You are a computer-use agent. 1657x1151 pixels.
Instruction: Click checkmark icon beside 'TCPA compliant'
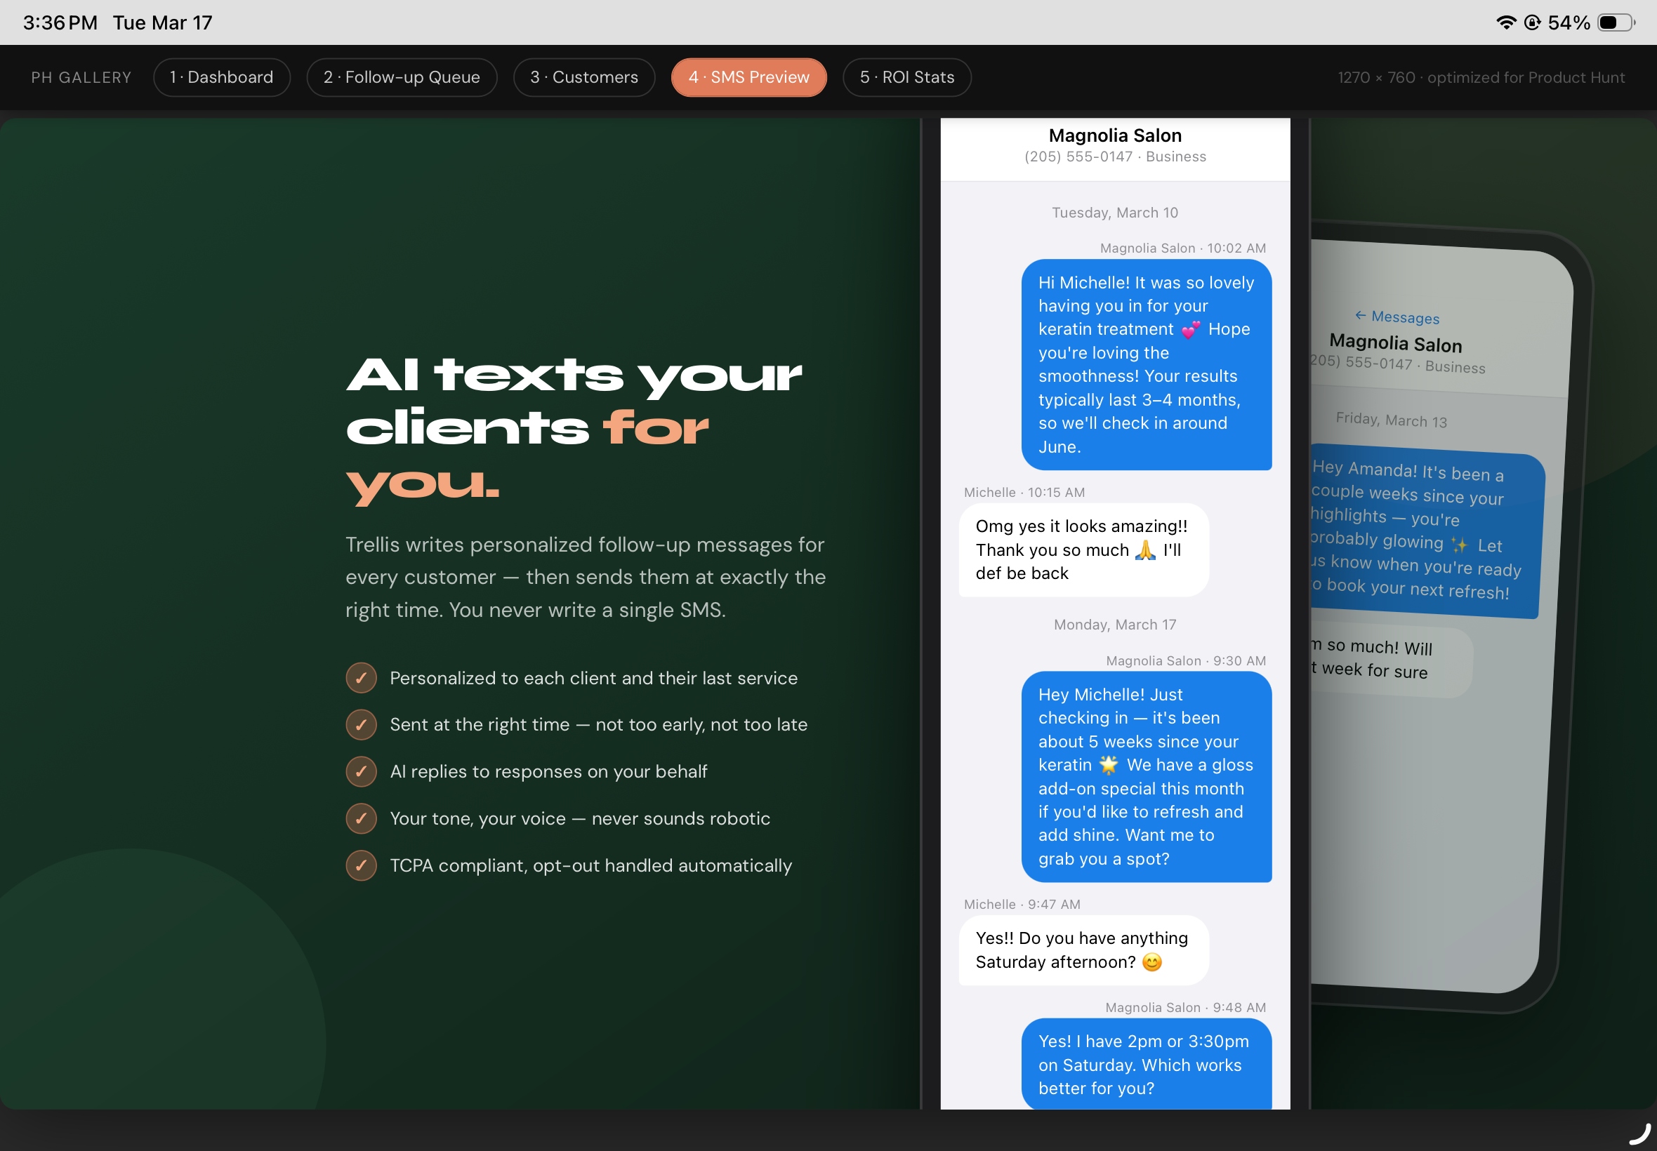coord(361,865)
